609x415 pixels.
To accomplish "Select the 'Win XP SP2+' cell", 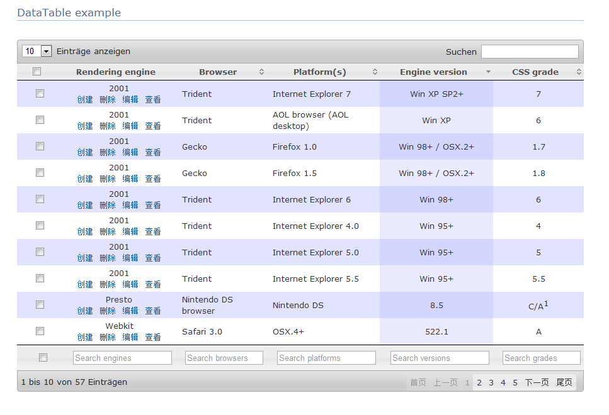I will 436,94.
